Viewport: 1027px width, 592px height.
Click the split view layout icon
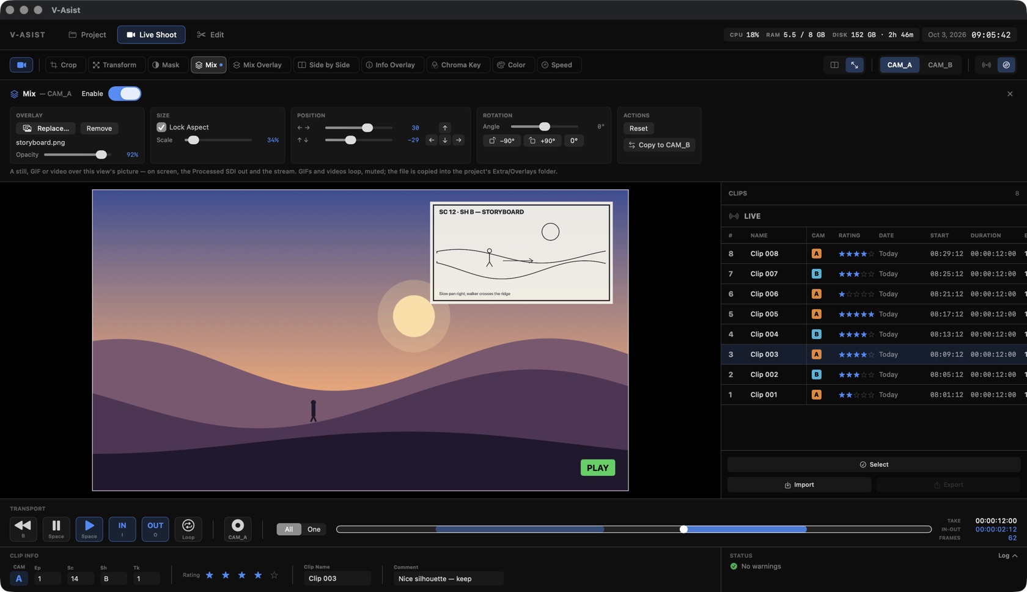pos(834,65)
